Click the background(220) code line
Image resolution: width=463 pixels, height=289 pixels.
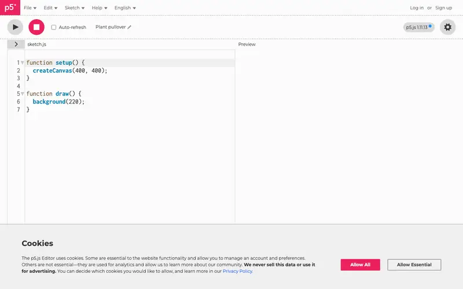pyautogui.click(x=58, y=102)
